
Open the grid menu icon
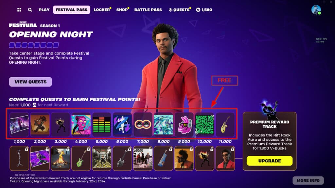[19, 10]
